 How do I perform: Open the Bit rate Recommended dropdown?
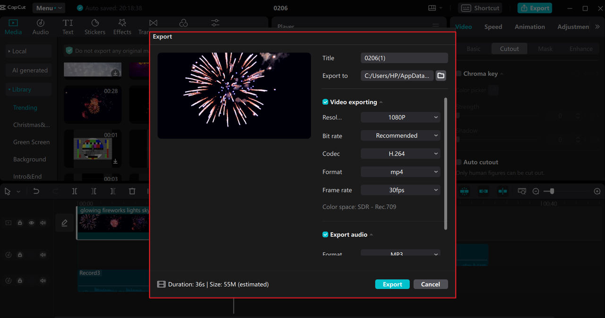coord(400,135)
